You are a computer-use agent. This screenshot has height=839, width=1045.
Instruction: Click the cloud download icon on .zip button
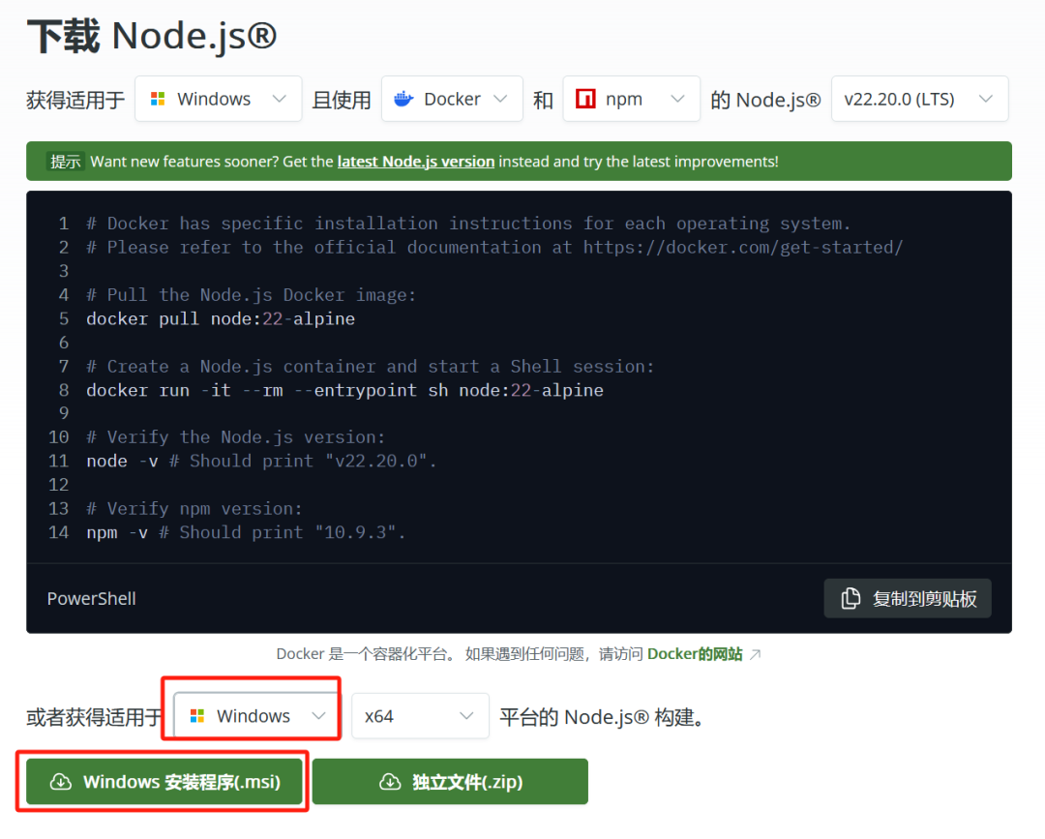390,782
